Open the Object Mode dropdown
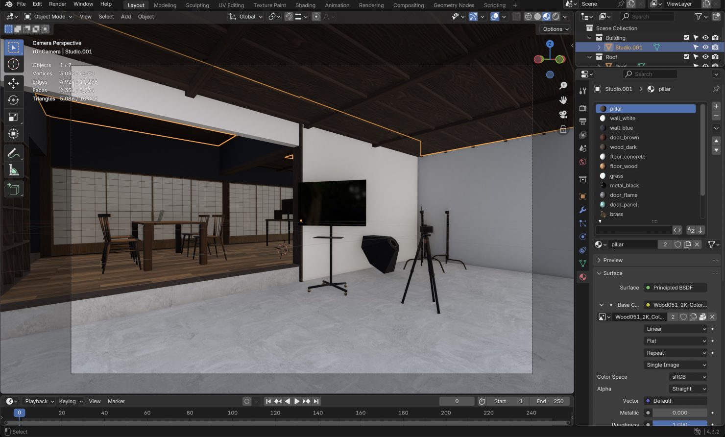725x437 pixels. (48, 17)
